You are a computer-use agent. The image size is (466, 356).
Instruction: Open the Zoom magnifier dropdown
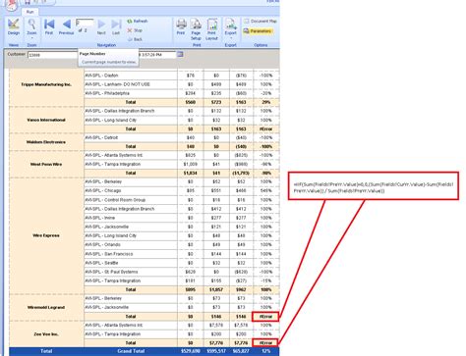coord(31,27)
